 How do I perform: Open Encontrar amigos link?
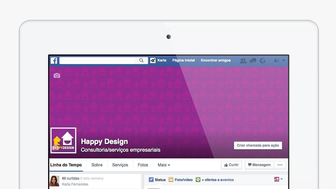215,60
